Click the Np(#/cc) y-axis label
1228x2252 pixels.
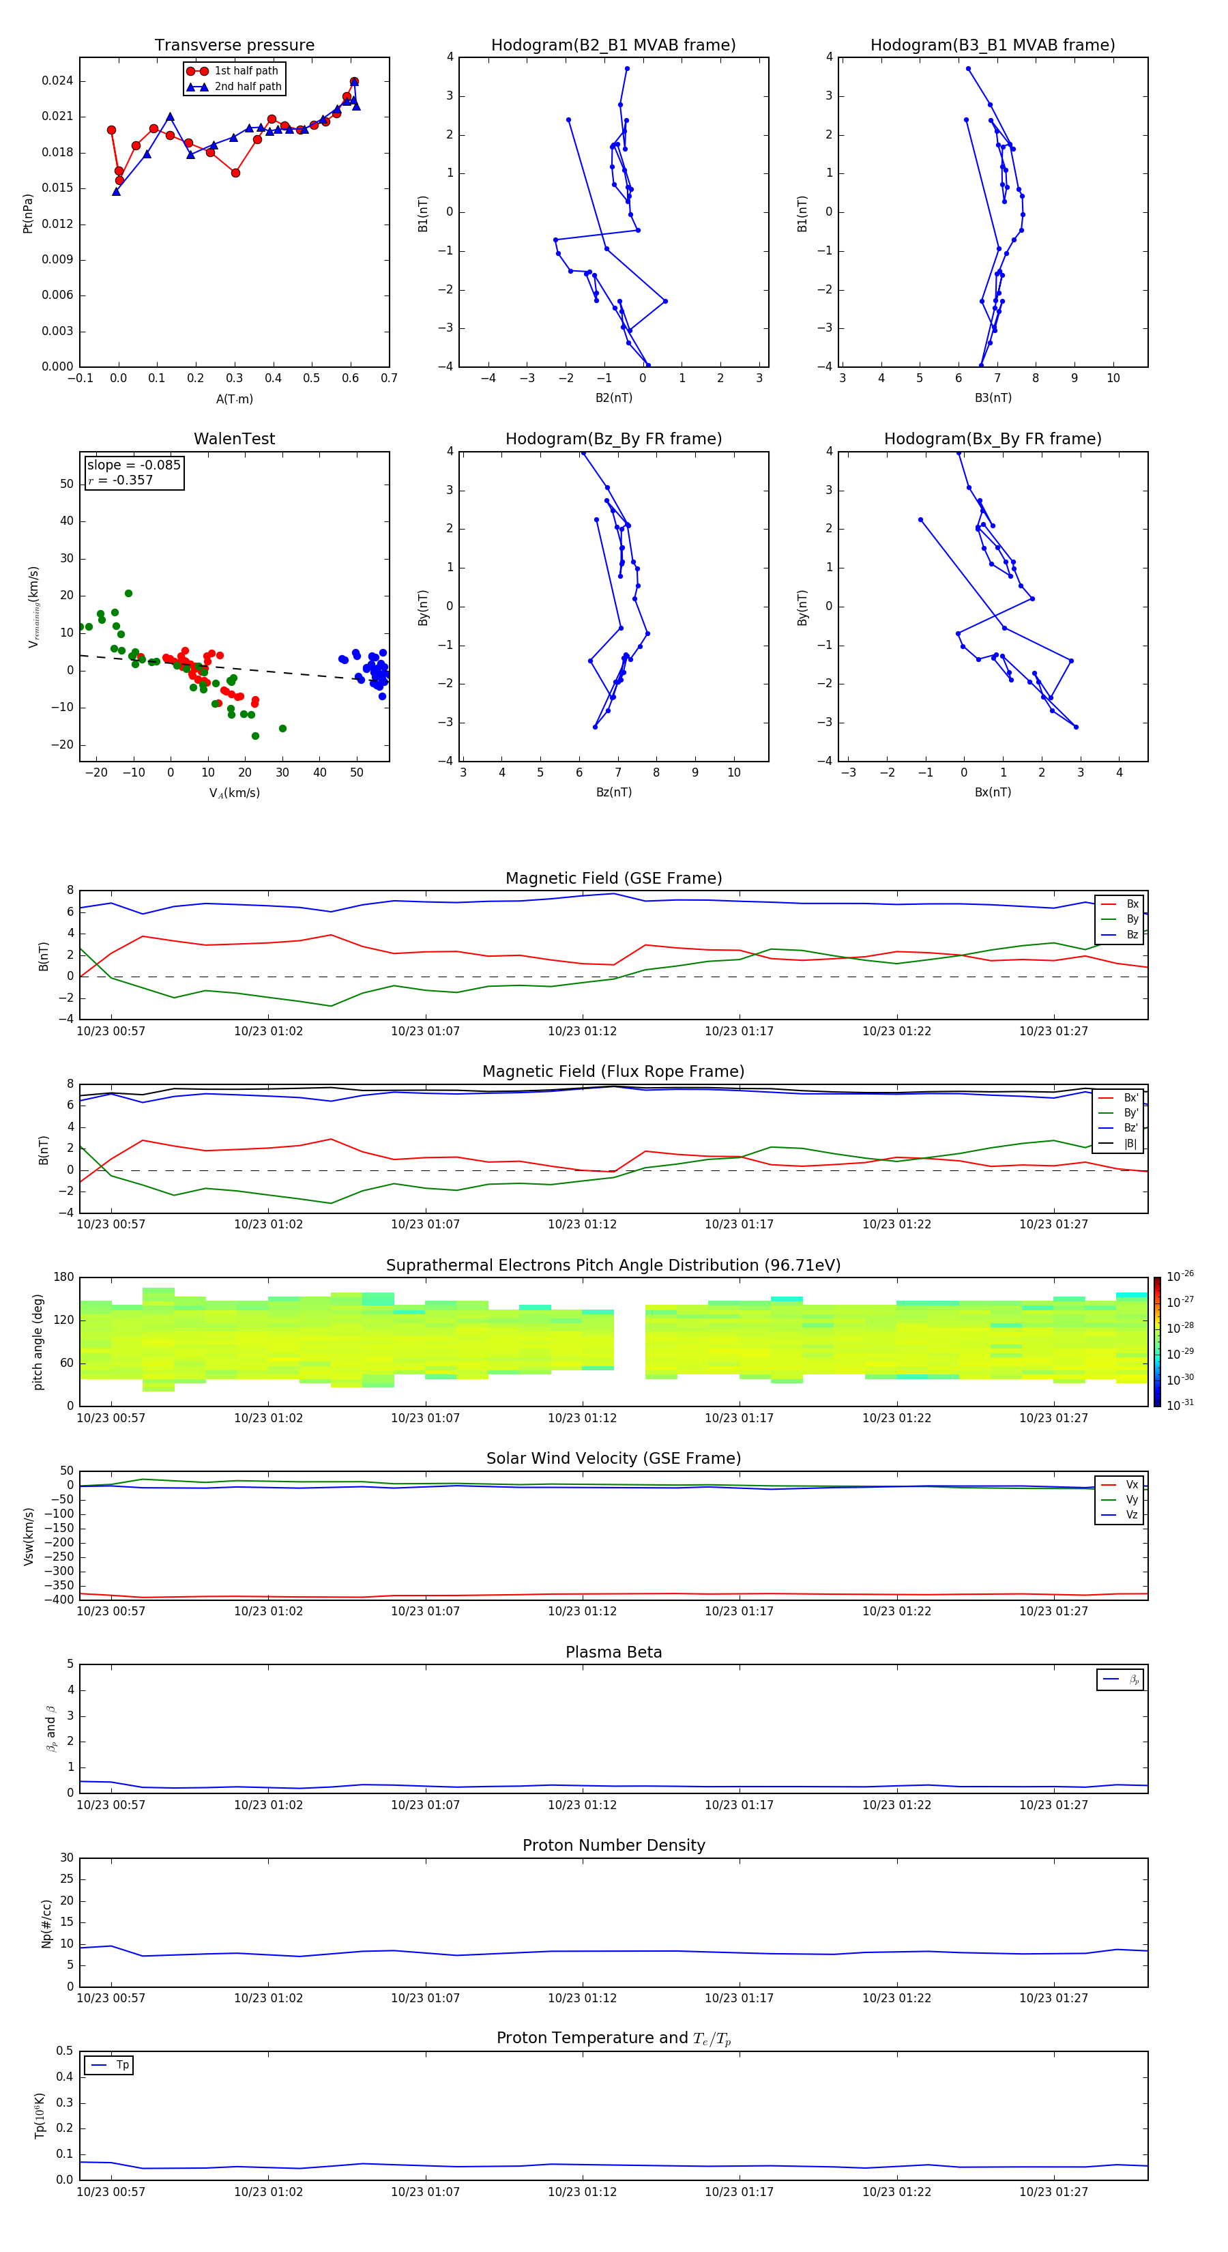(46, 1923)
